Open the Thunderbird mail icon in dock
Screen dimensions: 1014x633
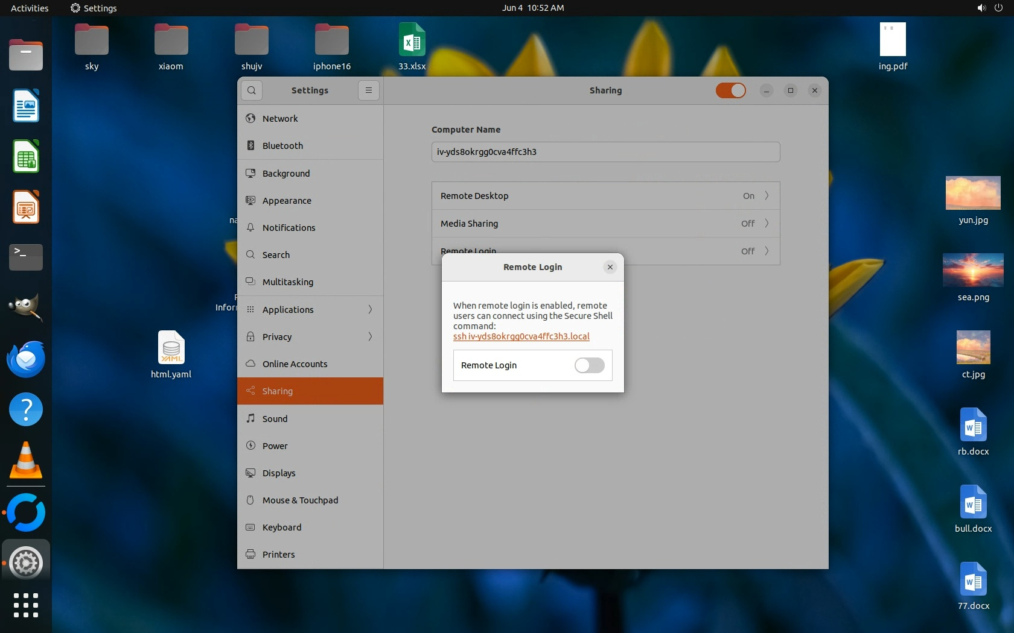click(26, 359)
